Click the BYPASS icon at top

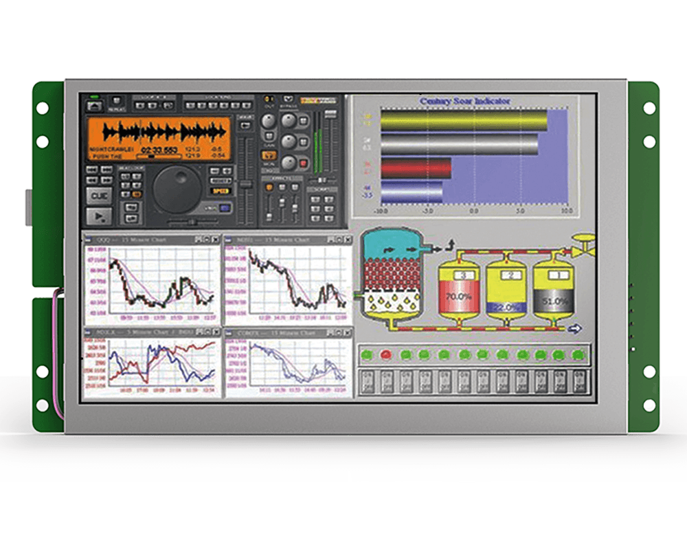287,99
